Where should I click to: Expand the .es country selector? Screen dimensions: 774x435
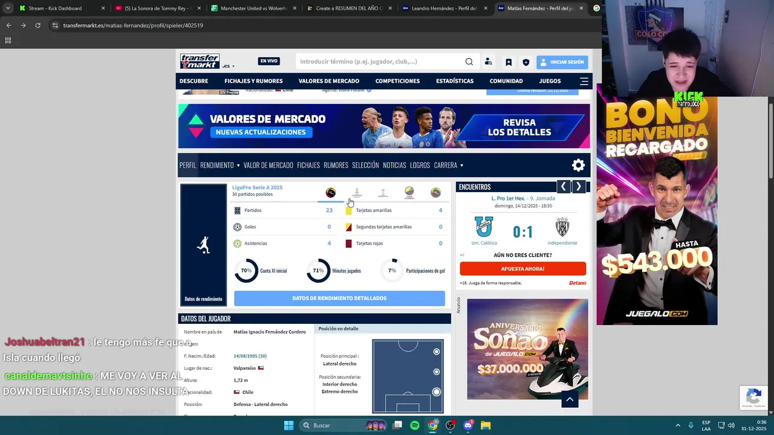click(x=229, y=66)
